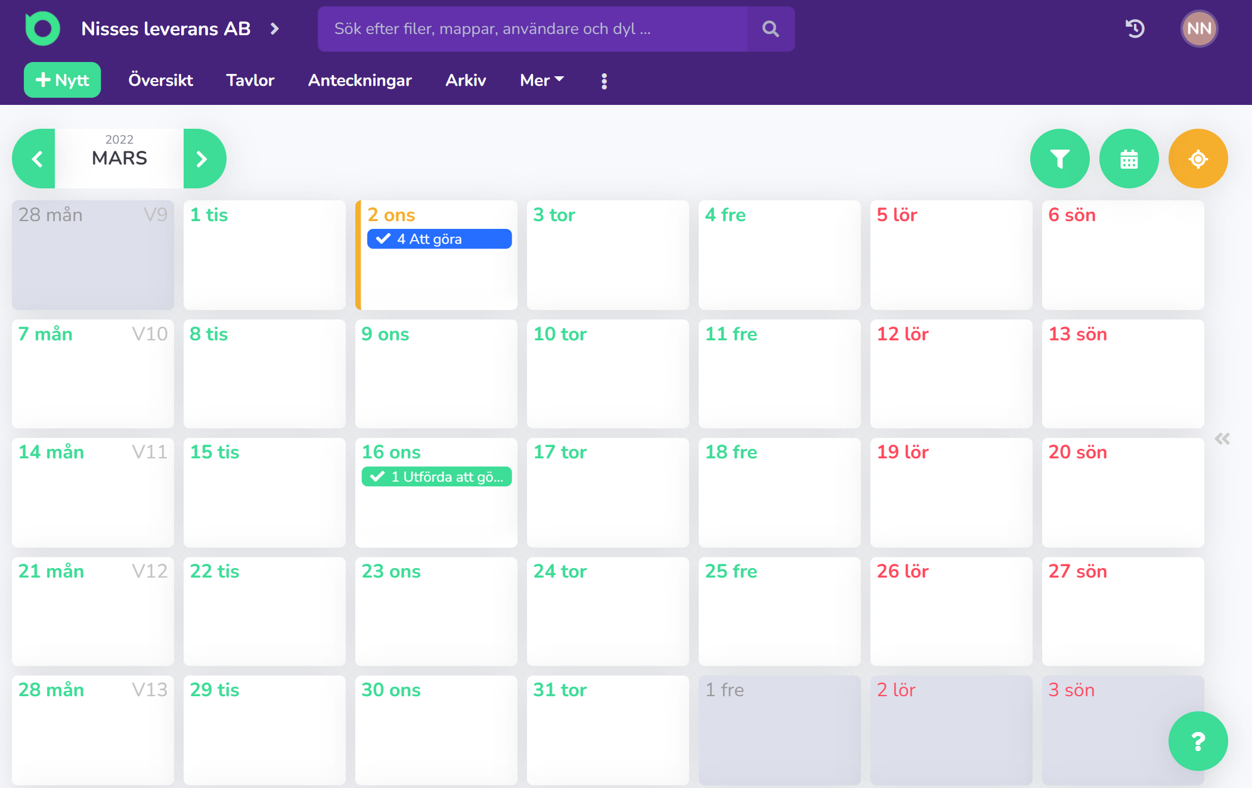Expand the Mer dropdown menu
1252x788 pixels.
click(542, 80)
